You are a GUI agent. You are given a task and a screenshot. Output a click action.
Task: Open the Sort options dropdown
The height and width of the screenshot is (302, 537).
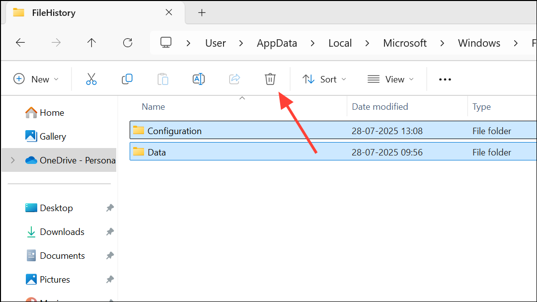(x=324, y=79)
